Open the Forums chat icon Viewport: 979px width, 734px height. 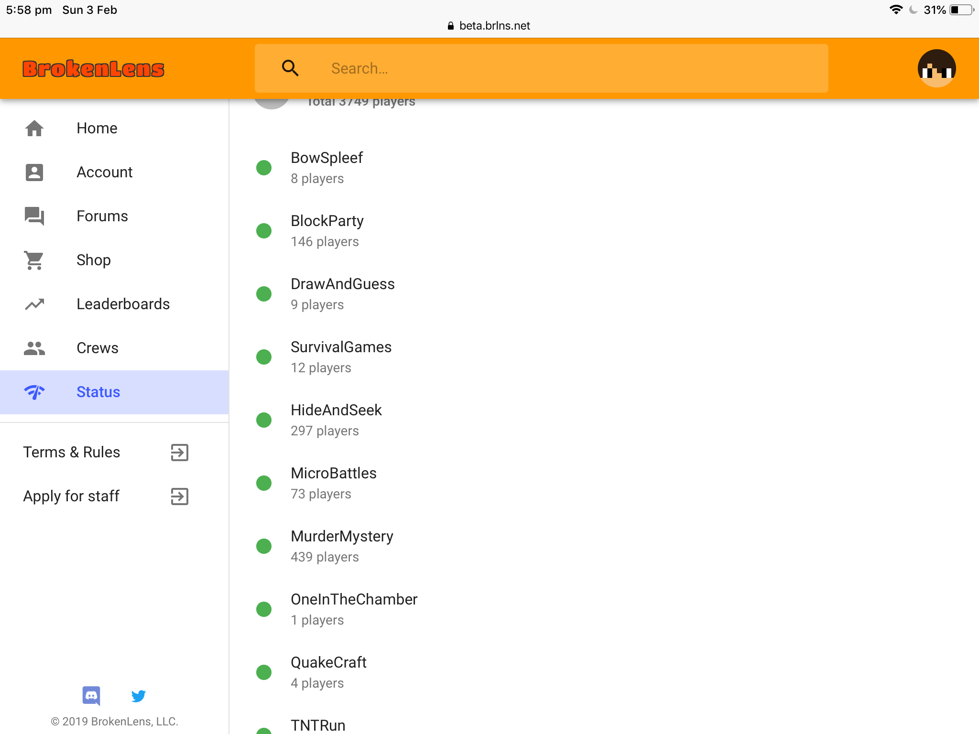(34, 216)
